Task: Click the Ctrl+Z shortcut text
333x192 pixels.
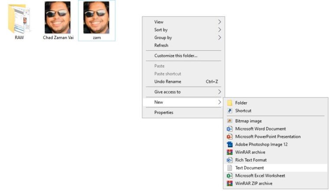Action: pos(212,81)
